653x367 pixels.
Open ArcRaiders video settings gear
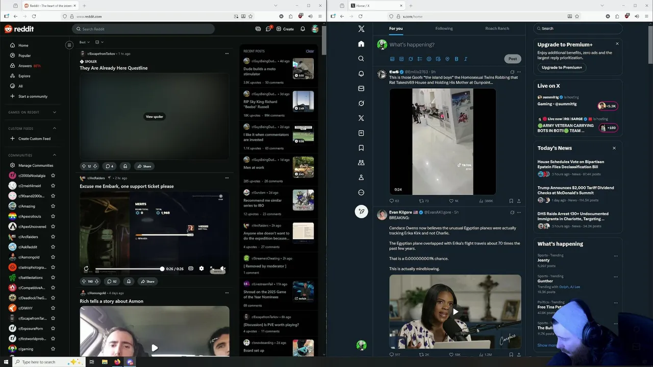(201, 269)
